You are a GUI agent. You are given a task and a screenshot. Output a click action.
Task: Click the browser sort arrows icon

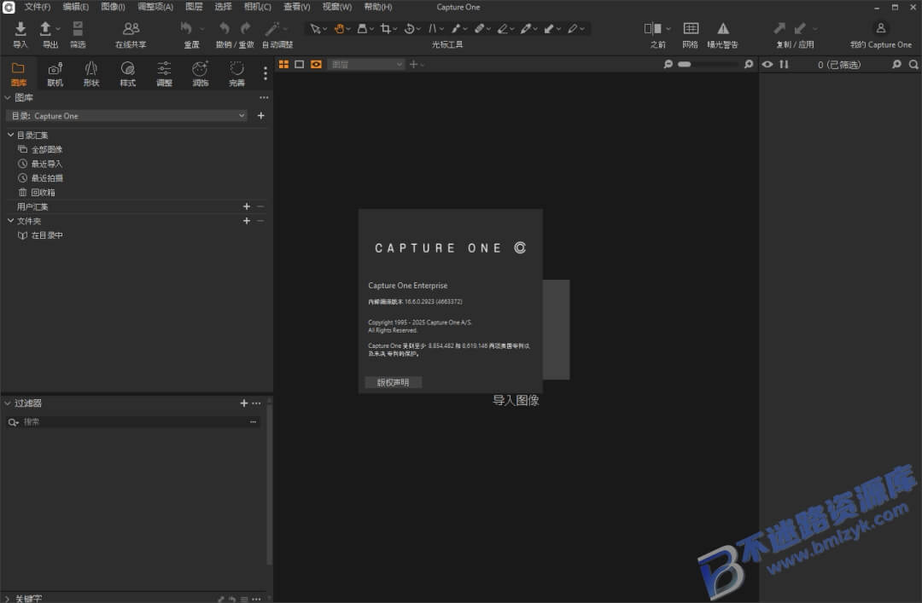784,64
